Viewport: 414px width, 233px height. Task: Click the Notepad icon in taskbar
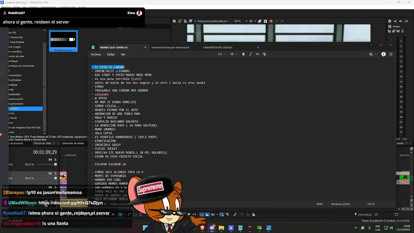coord(240,228)
